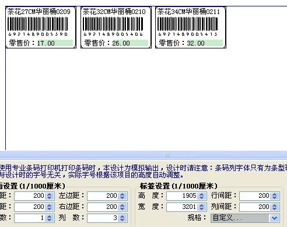Image resolution: width=287 pixels, height=227 pixels.
Task: Click the 左边距 value field
Action: tap(103, 195)
